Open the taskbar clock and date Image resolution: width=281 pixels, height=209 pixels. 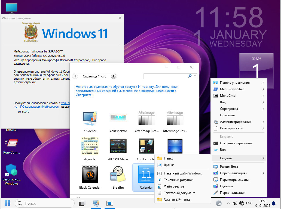click(262, 203)
